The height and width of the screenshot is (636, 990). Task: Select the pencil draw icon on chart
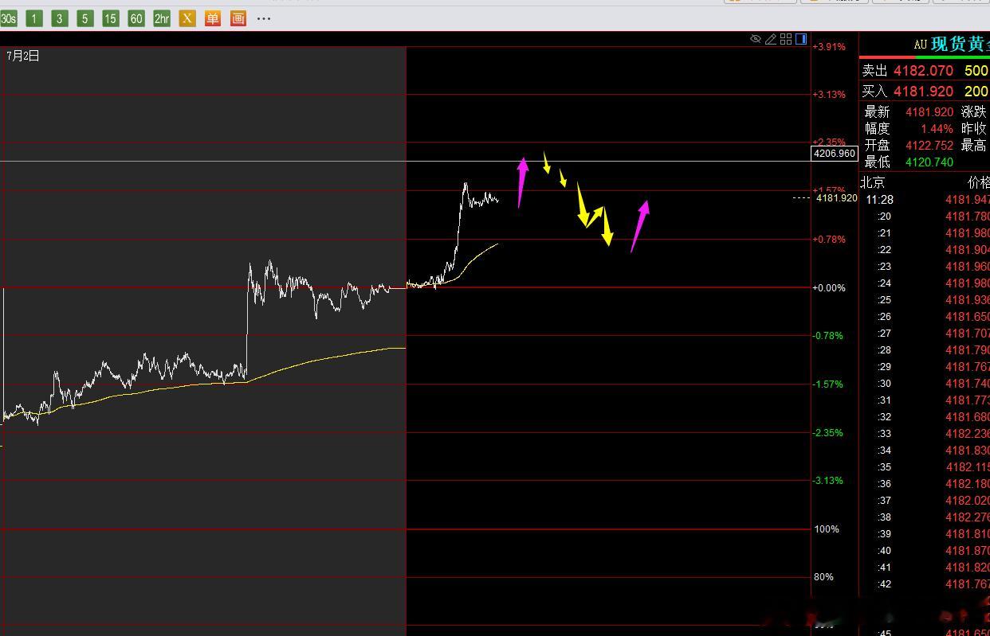[x=771, y=38]
